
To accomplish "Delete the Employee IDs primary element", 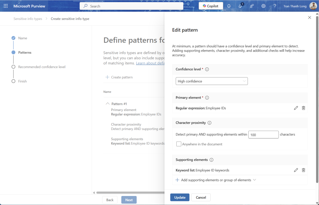I will point(303,108).
